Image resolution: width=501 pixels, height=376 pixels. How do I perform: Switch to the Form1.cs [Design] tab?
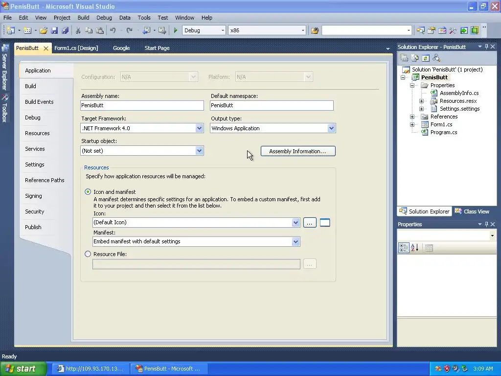pyautogui.click(x=76, y=48)
